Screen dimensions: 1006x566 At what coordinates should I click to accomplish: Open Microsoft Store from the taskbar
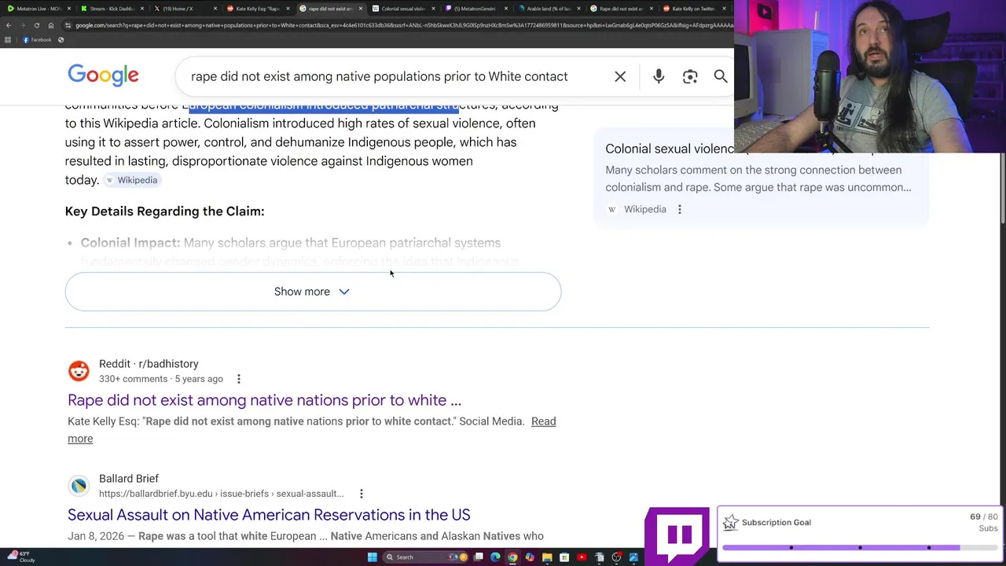pos(564,557)
